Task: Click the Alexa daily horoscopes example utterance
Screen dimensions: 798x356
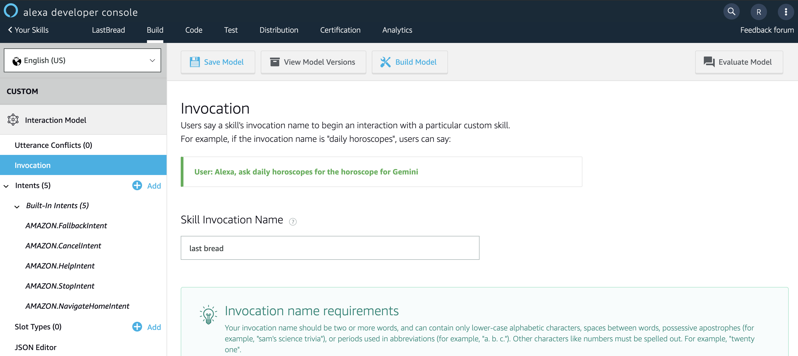Action: click(x=306, y=172)
